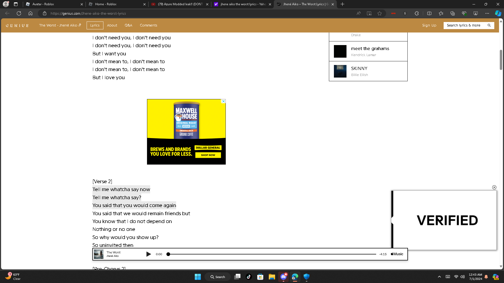The width and height of the screenshot is (504, 283).
Task: Open the Q&A tab
Action: coord(128,25)
